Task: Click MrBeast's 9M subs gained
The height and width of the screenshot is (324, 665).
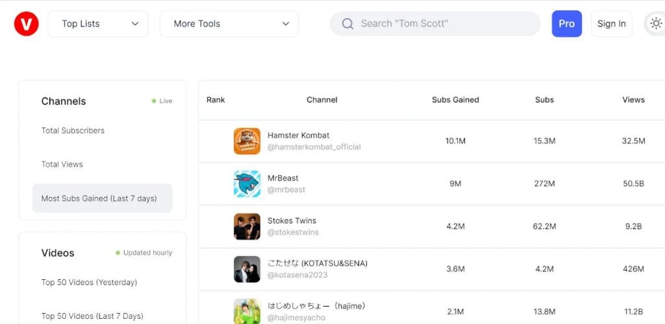Action: click(455, 184)
